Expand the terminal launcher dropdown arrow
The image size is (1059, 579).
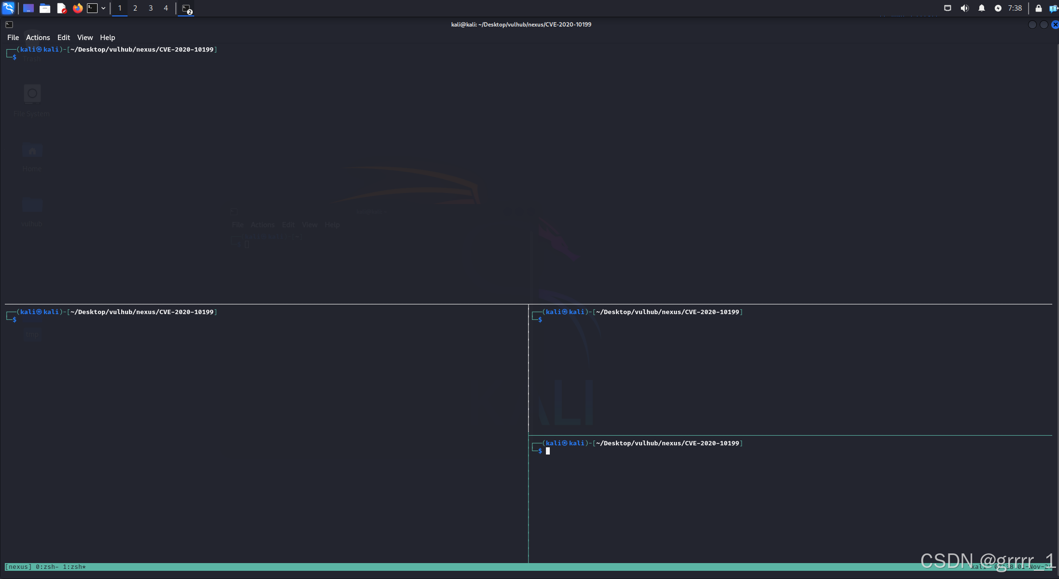103,8
